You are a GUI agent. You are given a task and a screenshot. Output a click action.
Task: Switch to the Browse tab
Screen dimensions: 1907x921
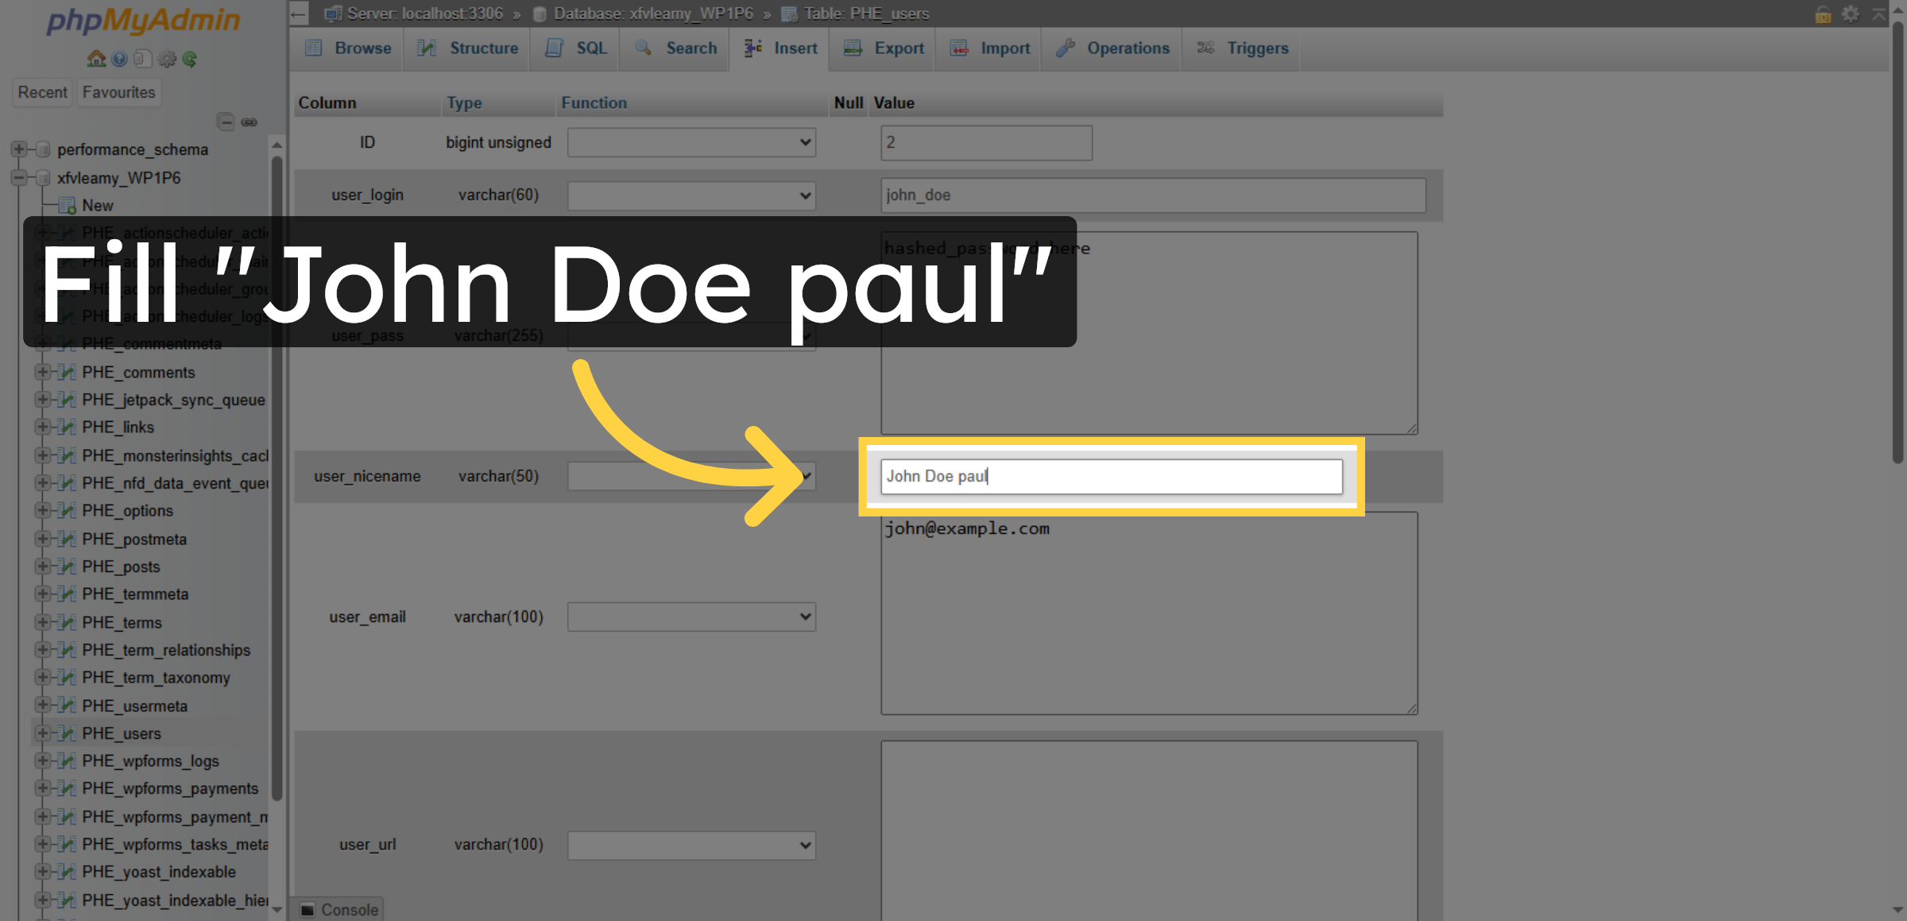347,48
